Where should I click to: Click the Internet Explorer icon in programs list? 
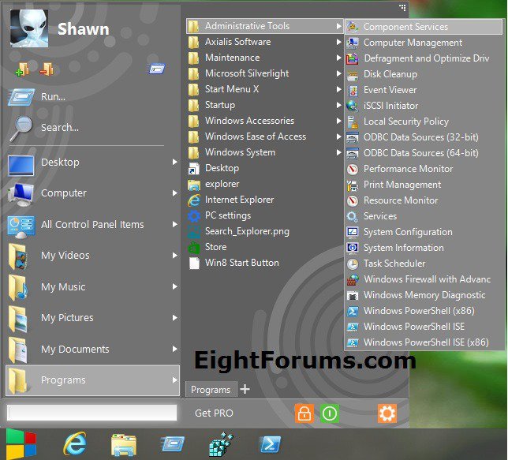coord(194,200)
